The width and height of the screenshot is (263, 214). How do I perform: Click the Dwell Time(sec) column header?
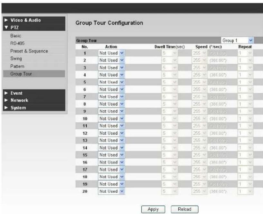click(170, 47)
